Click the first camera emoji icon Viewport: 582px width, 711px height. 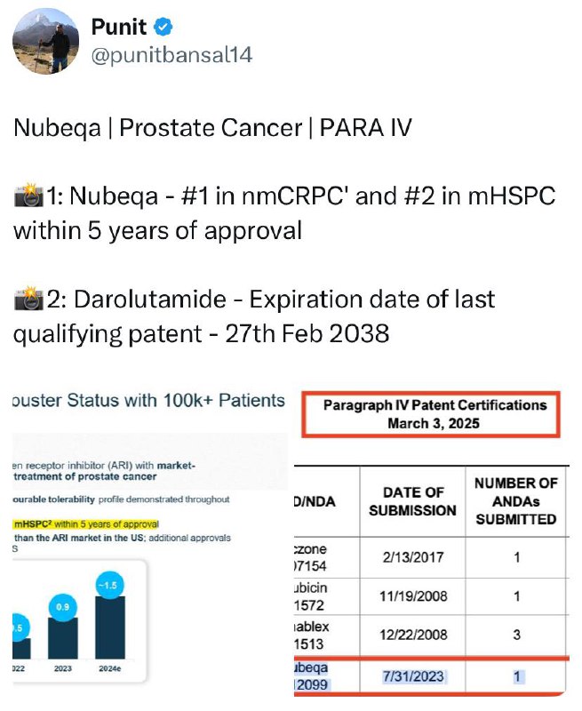tap(28, 196)
